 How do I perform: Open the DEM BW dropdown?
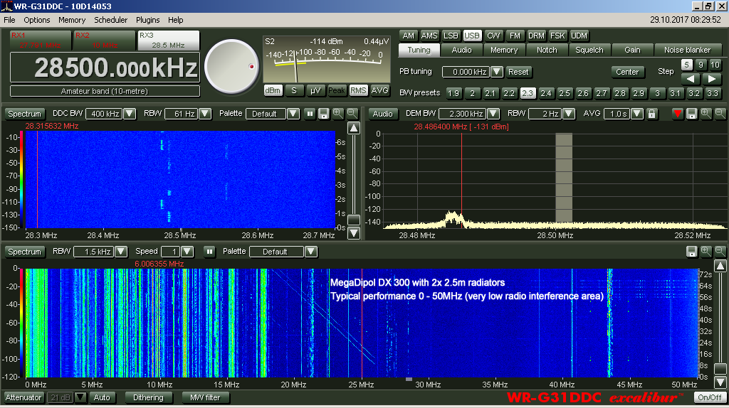(493, 114)
